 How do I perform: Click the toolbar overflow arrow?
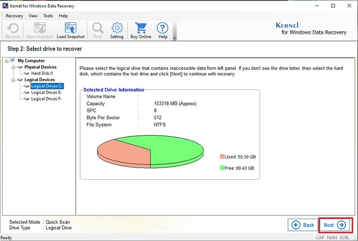point(175,38)
